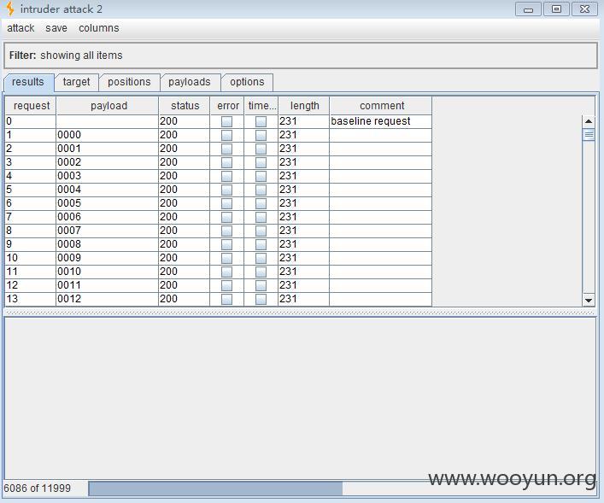Click the results table scrollbar thumb
This screenshot has width=604, height=503.
click(x=589, y=135)
